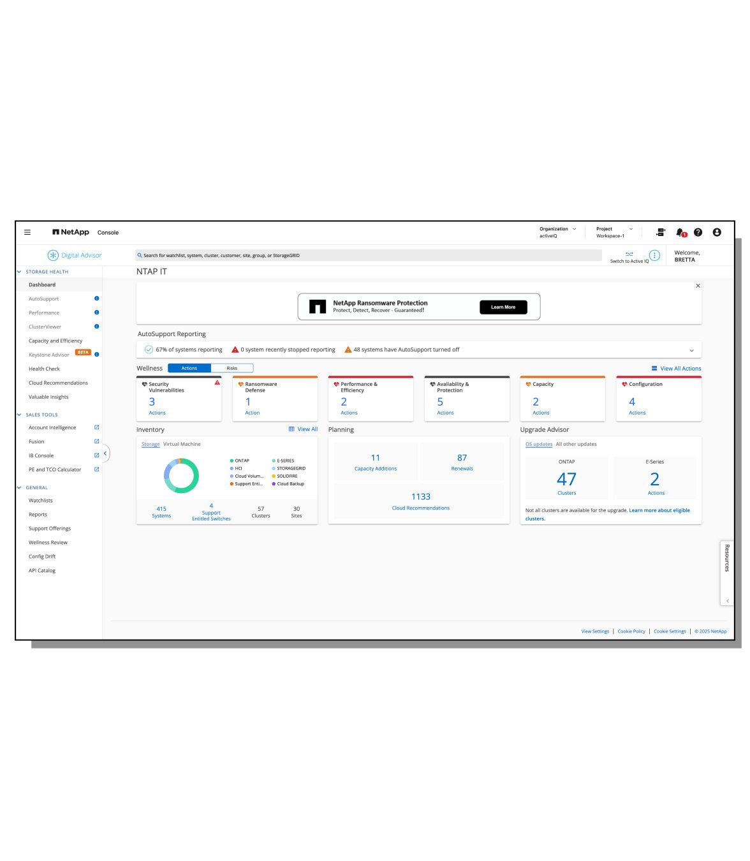
Task: Click the green checkmark for systems reporting
Action: [x=149, y=350]
